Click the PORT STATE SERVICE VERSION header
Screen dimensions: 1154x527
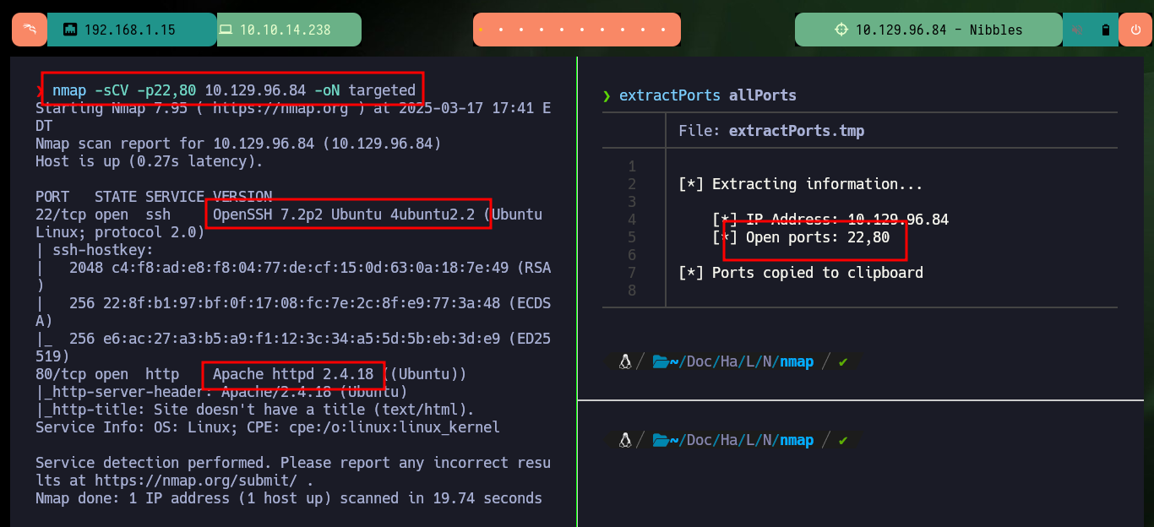tap(154, 197)
